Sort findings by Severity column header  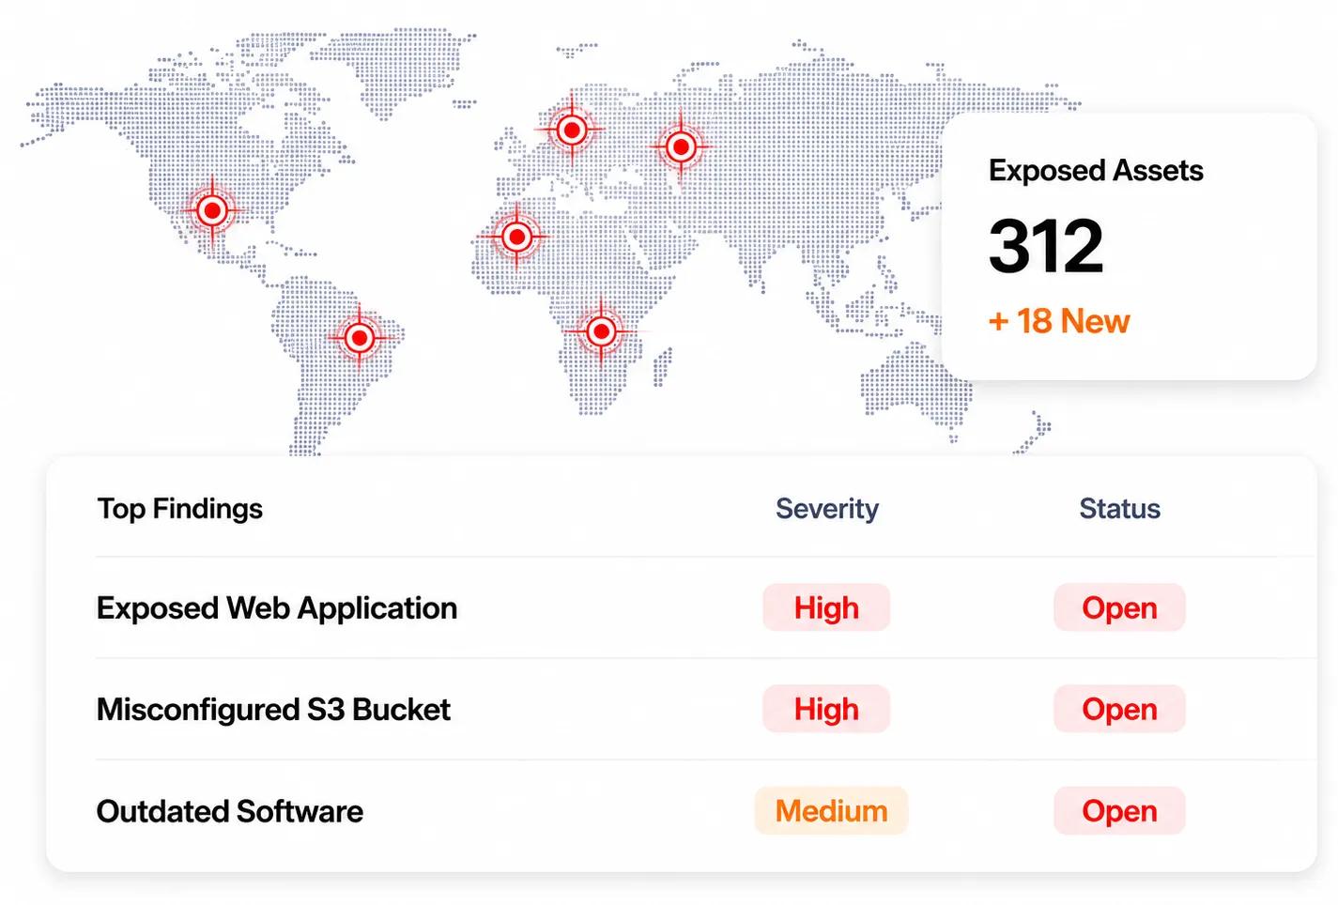click(827, 509)
